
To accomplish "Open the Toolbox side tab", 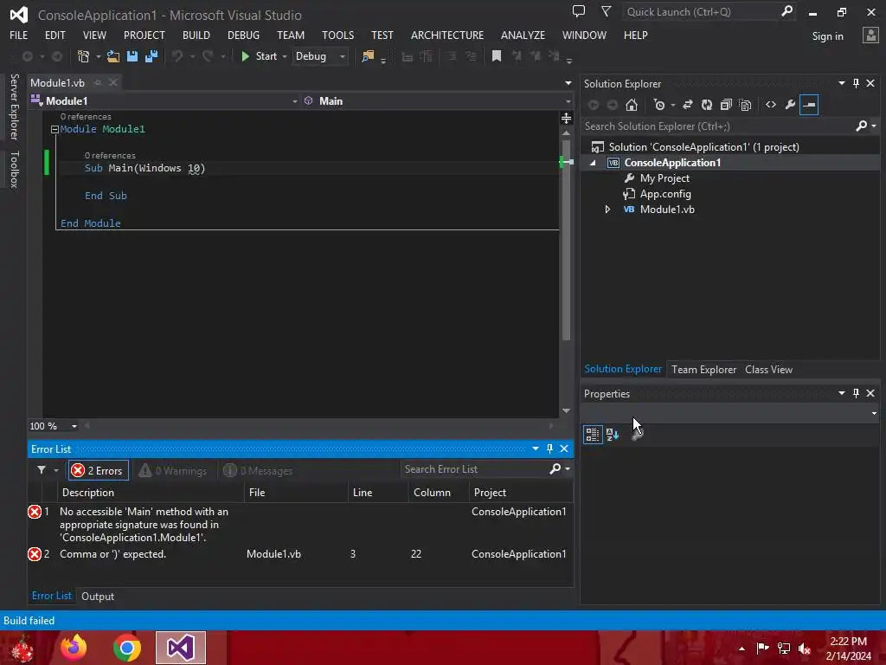I will click(15, 169).
